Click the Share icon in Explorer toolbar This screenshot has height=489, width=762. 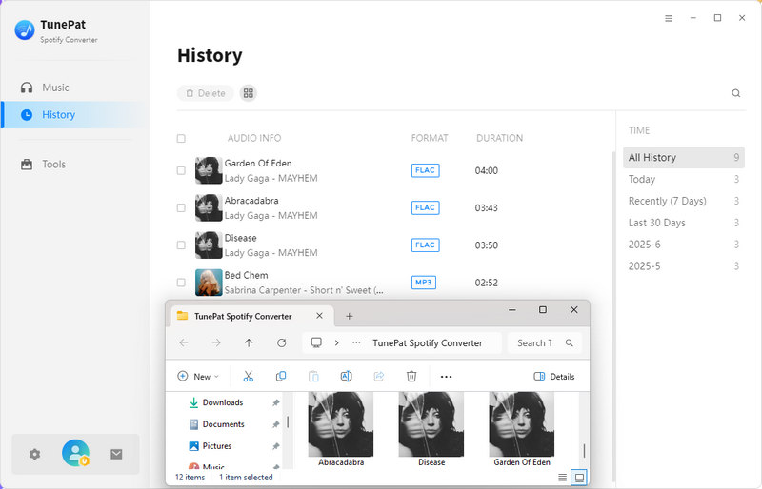(x=378, y=377)
